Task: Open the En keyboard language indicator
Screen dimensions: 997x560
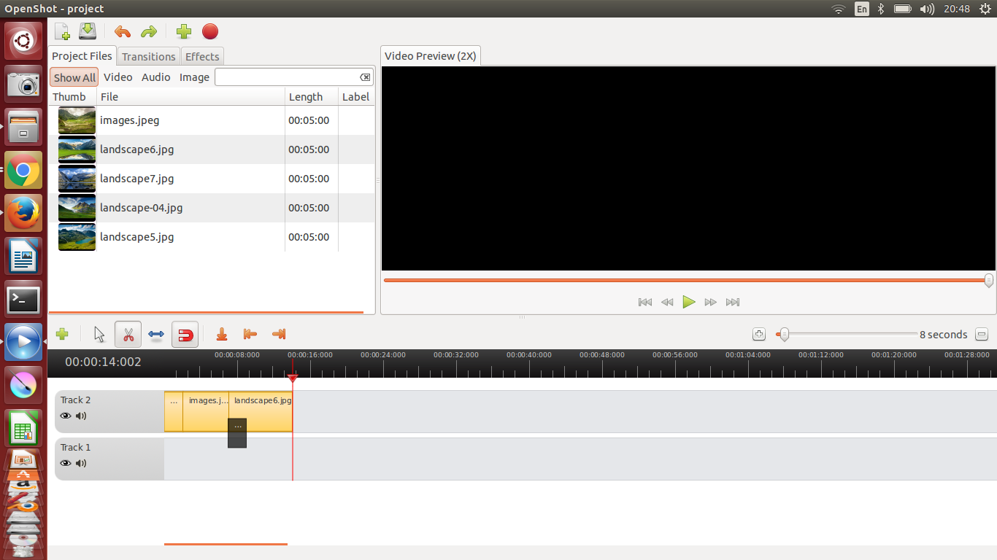Action: 862,9
